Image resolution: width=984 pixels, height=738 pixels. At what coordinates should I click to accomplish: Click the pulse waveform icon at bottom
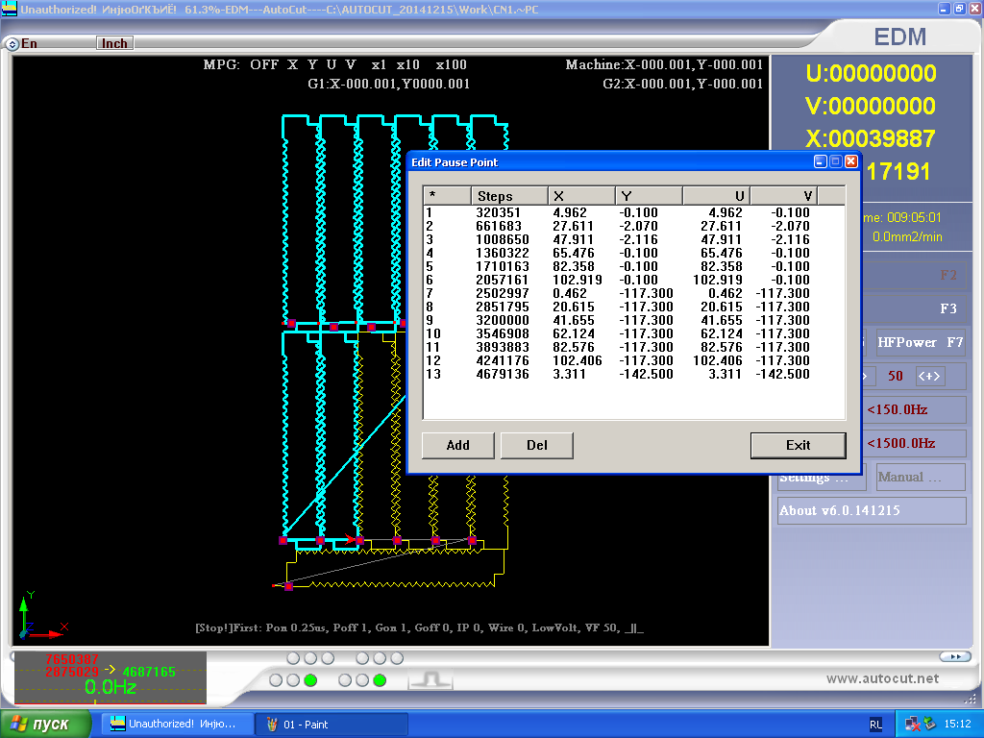pyautogui.click(x=430, y=679)
